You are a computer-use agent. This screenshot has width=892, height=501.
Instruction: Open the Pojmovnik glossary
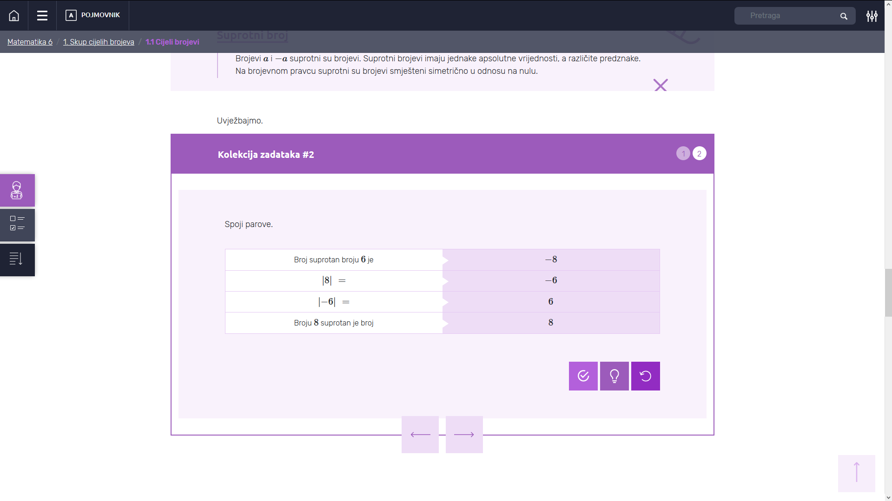click(x=93, y=15)
